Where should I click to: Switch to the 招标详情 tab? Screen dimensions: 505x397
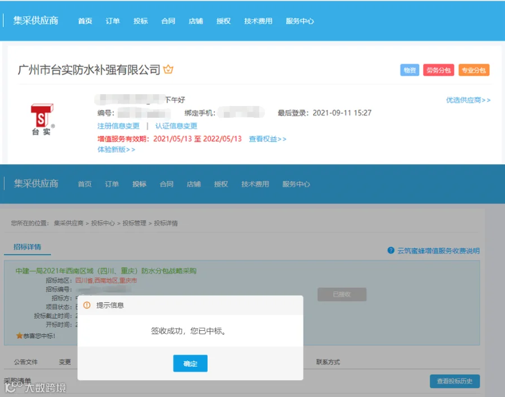27,247
